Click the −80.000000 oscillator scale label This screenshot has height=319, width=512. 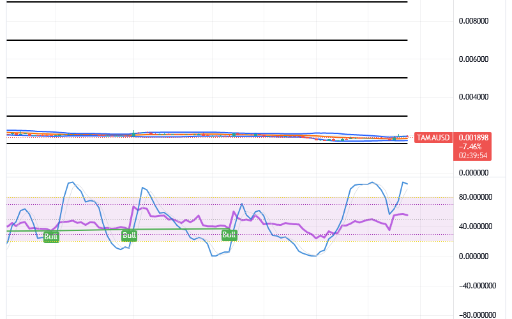point(478,315)
